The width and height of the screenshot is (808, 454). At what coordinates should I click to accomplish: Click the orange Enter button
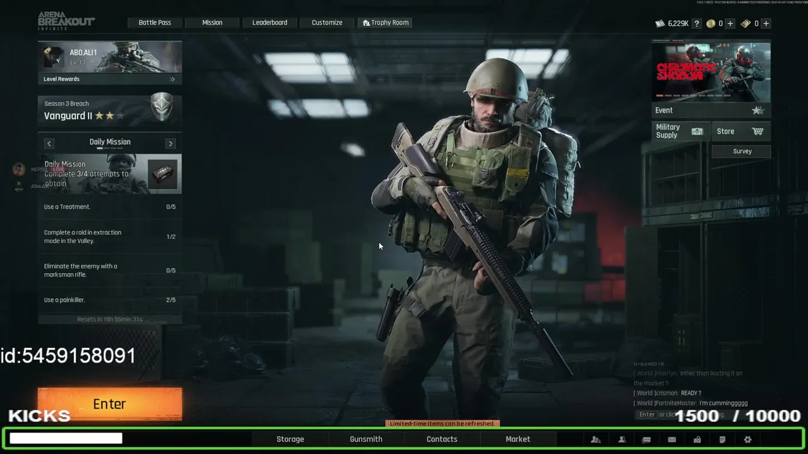(110, 404)
